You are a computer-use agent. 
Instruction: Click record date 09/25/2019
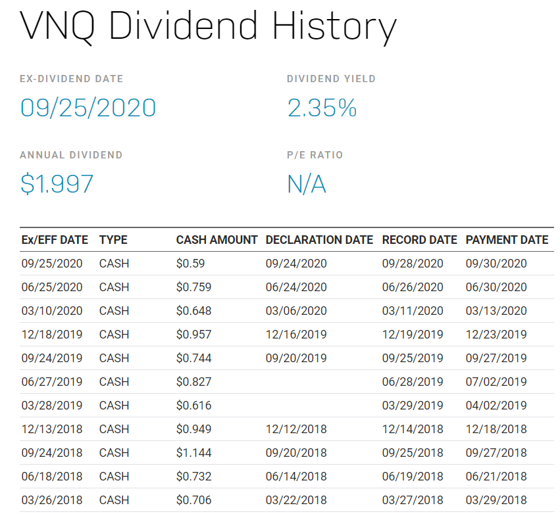pyautogui.click(x=413, y=358)
